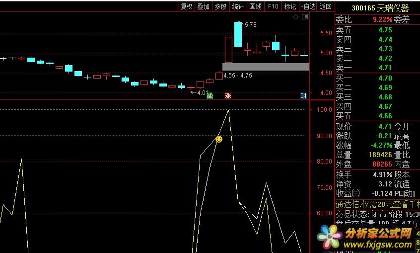Image resolution: width=420 pixels, height=253 pixels.
Task: Click the 外盘 value 88265
Action: coord(382,164)
